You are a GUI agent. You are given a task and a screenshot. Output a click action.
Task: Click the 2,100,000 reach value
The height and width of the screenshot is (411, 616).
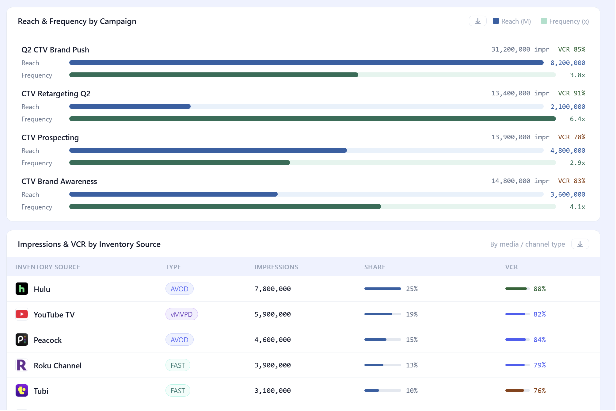pyautogui.click(x=568, y=107)
